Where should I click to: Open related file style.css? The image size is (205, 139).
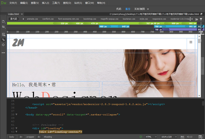click(x=144, y=19)
